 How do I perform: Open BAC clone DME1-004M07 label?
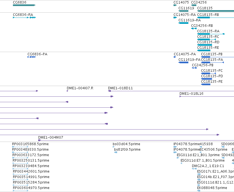click(x=51, y=137)
